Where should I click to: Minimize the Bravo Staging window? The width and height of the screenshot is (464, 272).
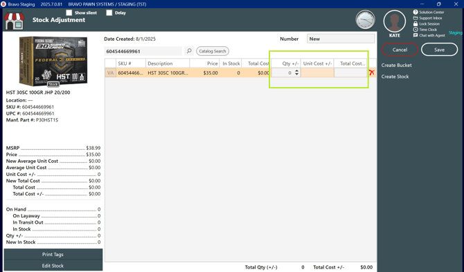(422, 4)
